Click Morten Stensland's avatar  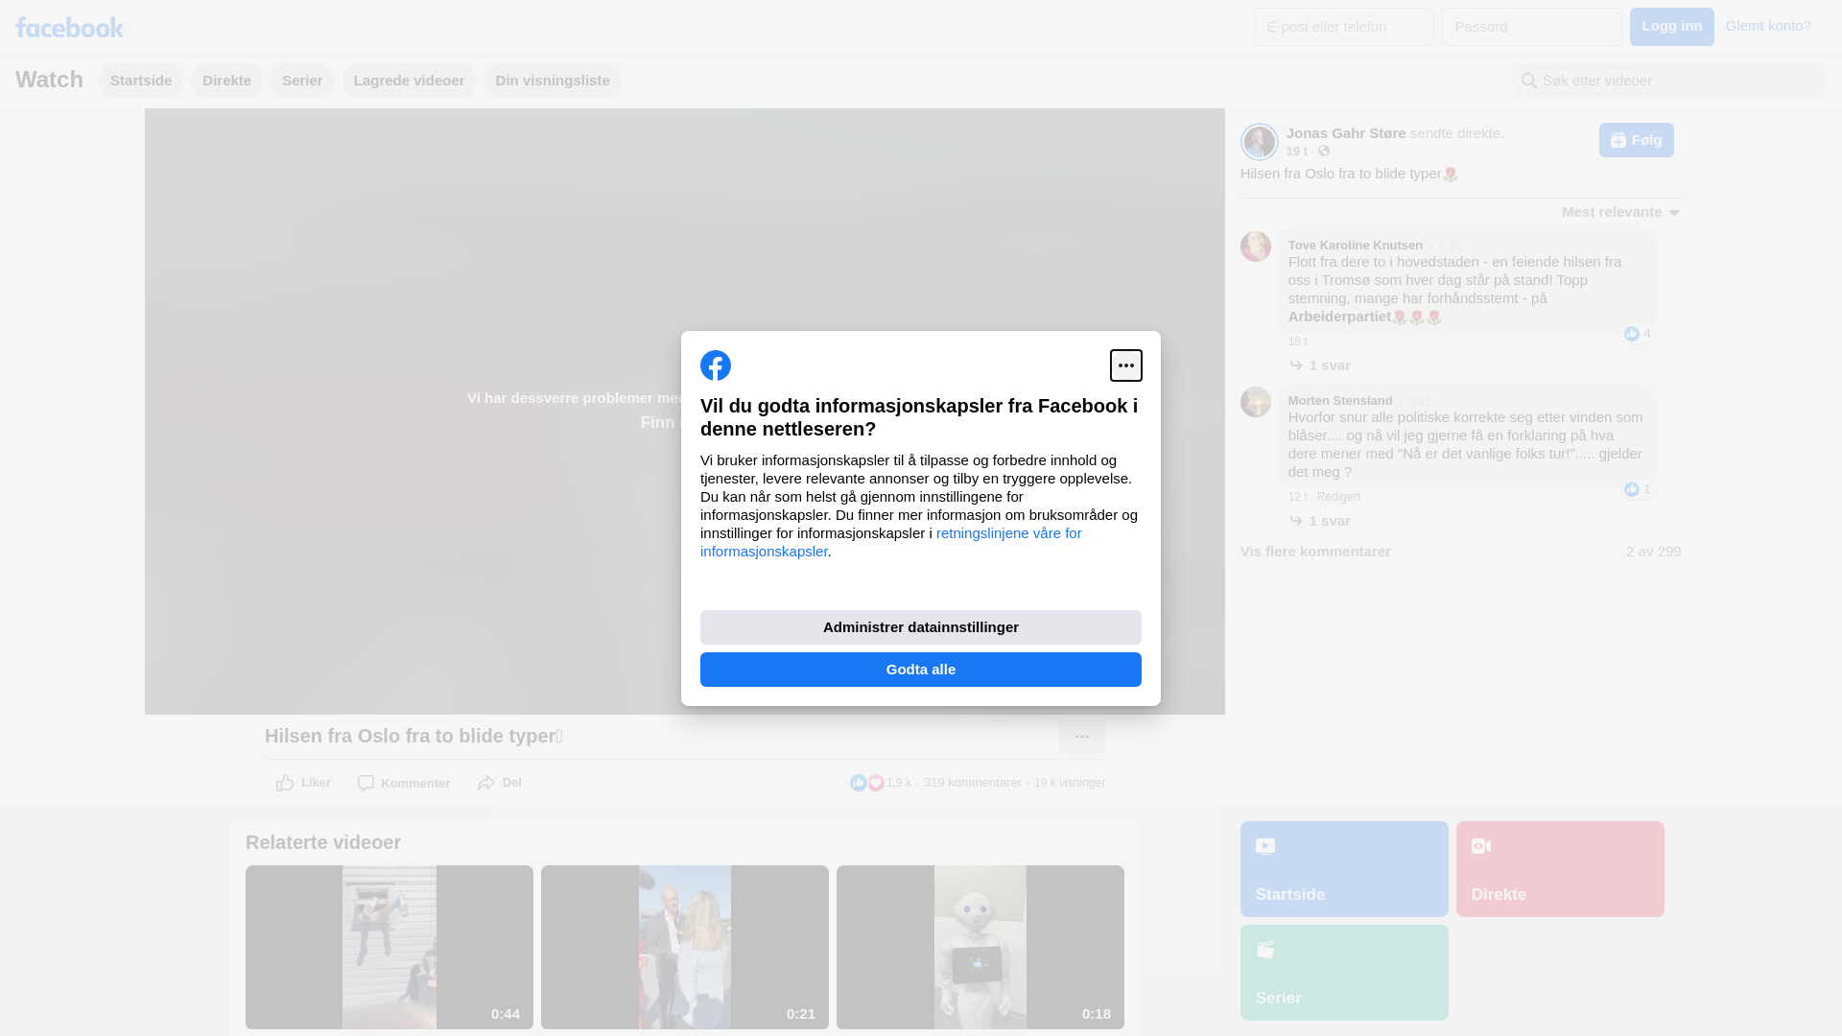pos(1255,402)
